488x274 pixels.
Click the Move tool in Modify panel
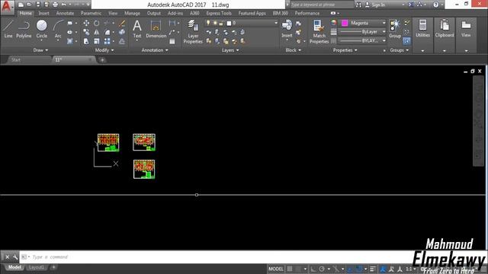pyautogui.click(x=86, y=24)
